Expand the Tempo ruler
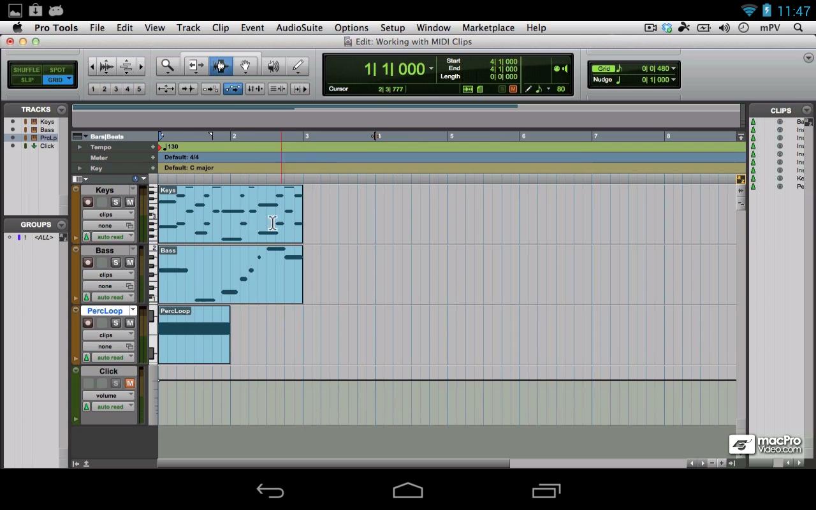The width and height of the screenshot is (816, 510). click(x=80, y=147)
